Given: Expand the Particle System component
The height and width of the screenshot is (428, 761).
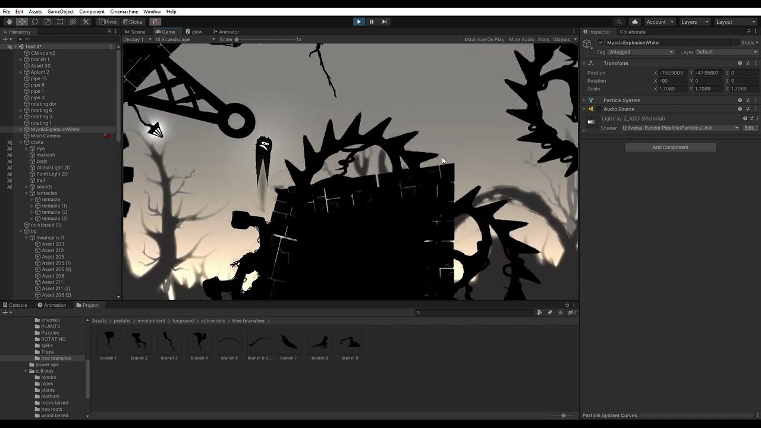Looking at the screenshot, I should click(x=584, y=100).
